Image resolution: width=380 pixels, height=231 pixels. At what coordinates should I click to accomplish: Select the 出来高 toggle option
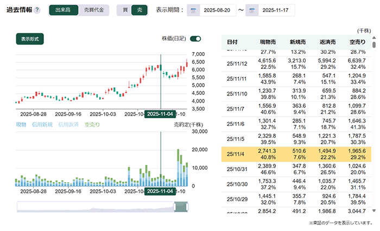(x=64, y=10)
